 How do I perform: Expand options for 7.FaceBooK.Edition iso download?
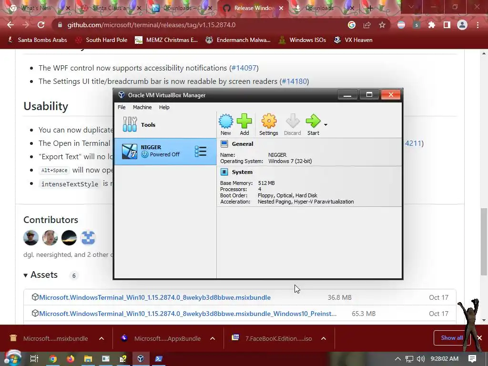[324, 339]
